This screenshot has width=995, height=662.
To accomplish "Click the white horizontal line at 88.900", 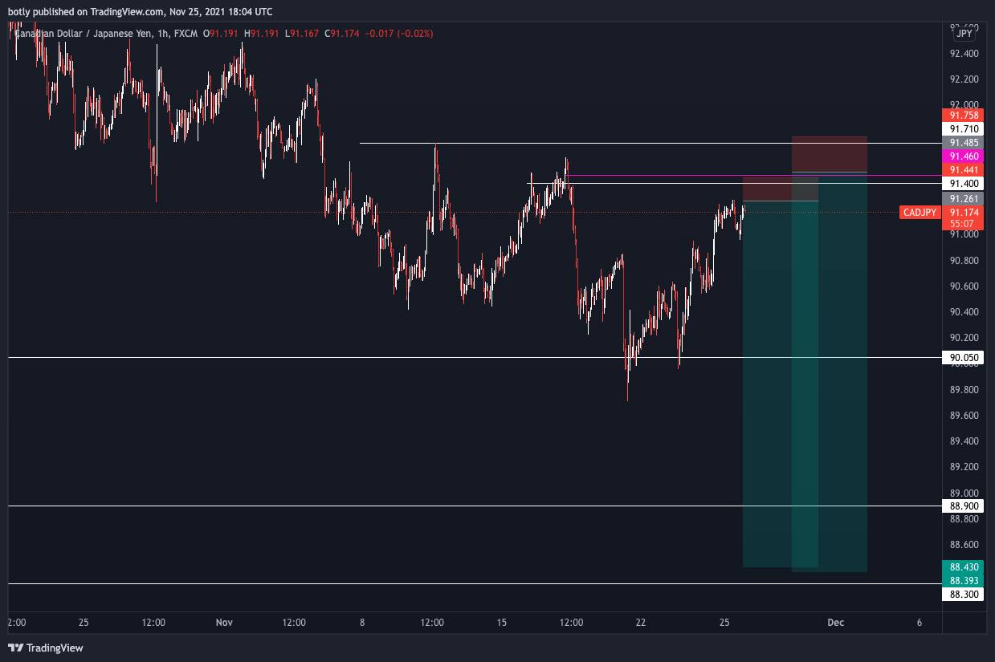I will [x=474, y=506].
